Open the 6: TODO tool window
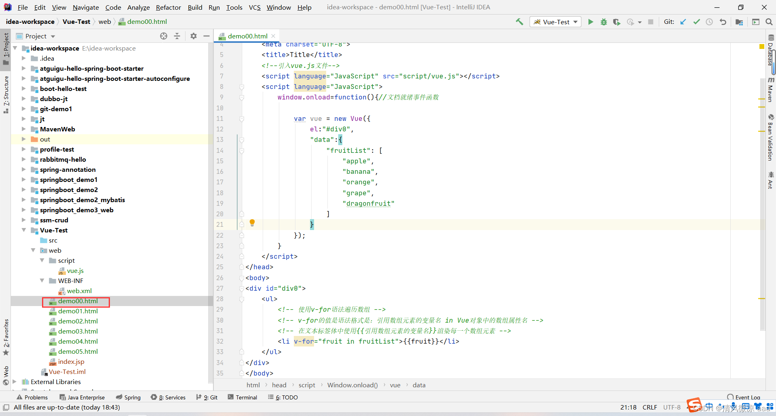Screen dimensions: 776x416 pos(283,397)
